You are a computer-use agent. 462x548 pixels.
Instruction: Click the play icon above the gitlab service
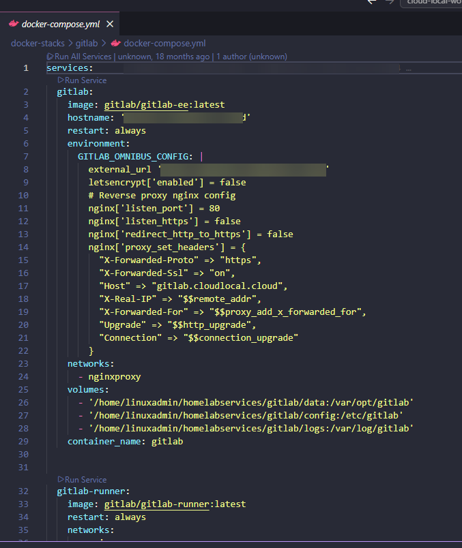61,80
